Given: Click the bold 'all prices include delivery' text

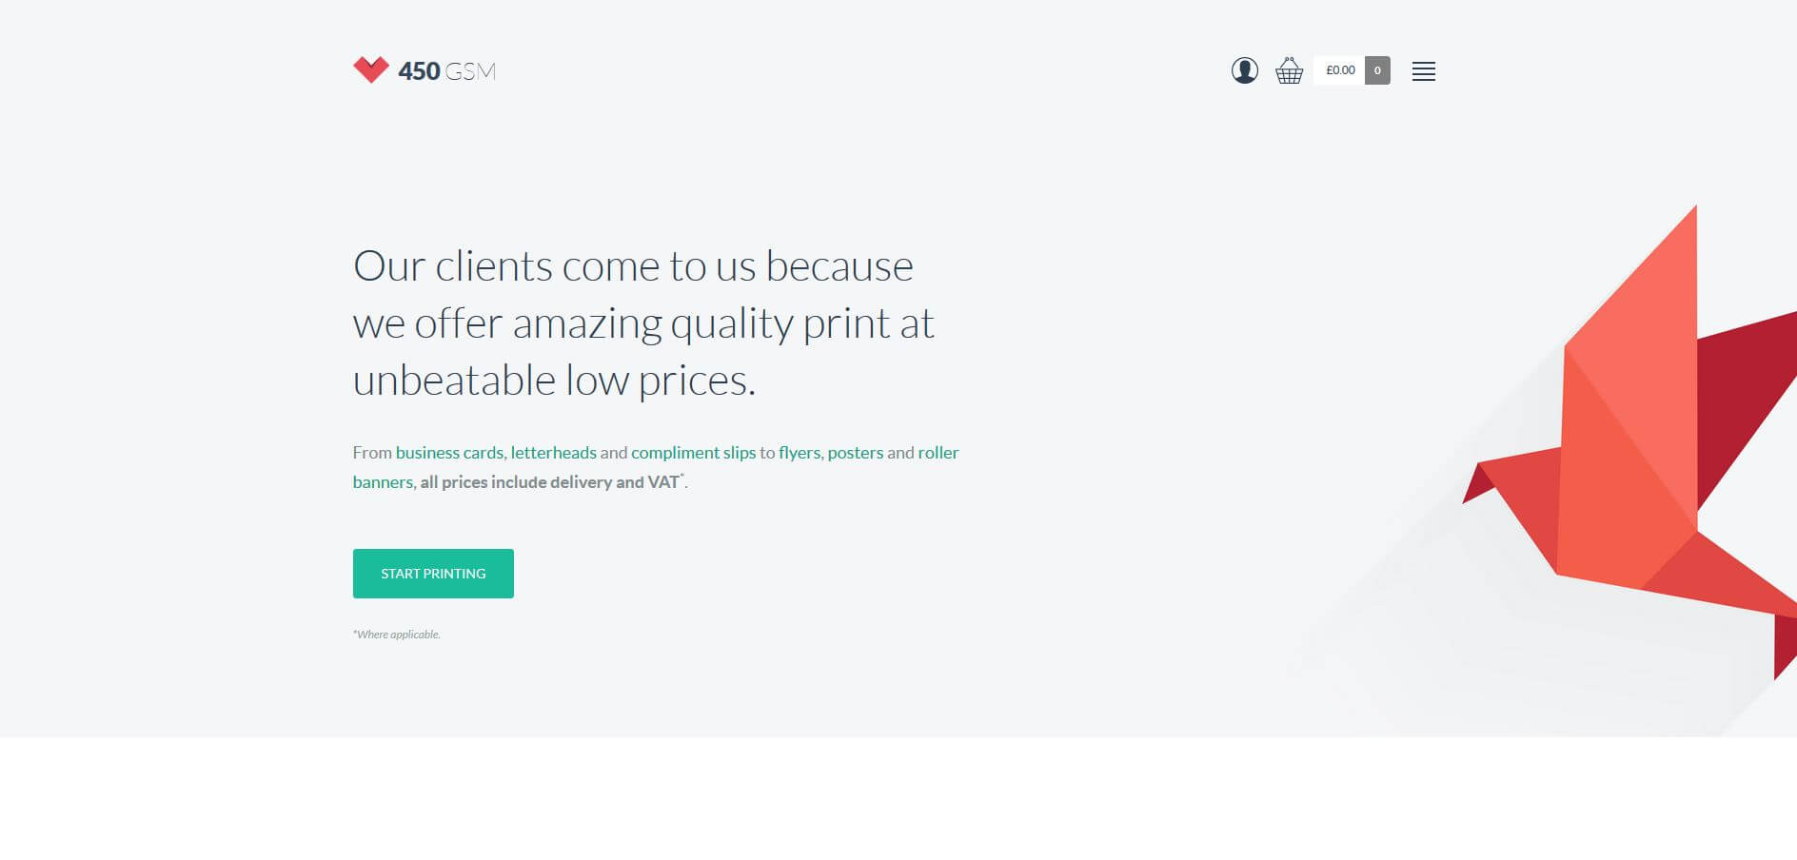Looking at the screenshot, I should 549,482.
